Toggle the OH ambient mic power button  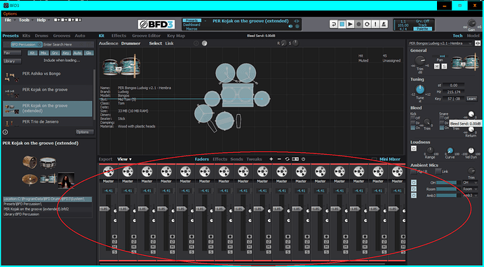pos(414,182)
